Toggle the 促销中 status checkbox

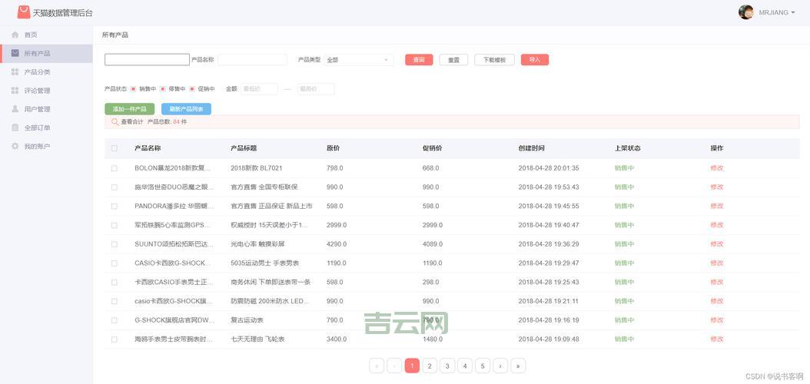point(192,89)
